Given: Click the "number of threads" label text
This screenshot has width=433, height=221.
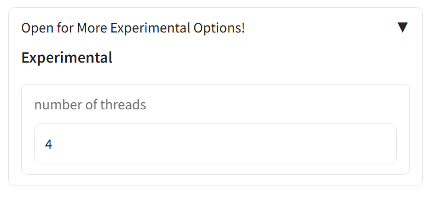Looking at the screenshot, I should coord(90,105).
